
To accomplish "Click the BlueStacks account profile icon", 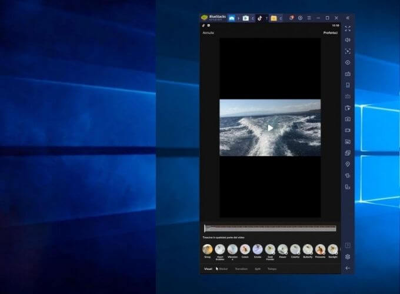I will point(300,18).
